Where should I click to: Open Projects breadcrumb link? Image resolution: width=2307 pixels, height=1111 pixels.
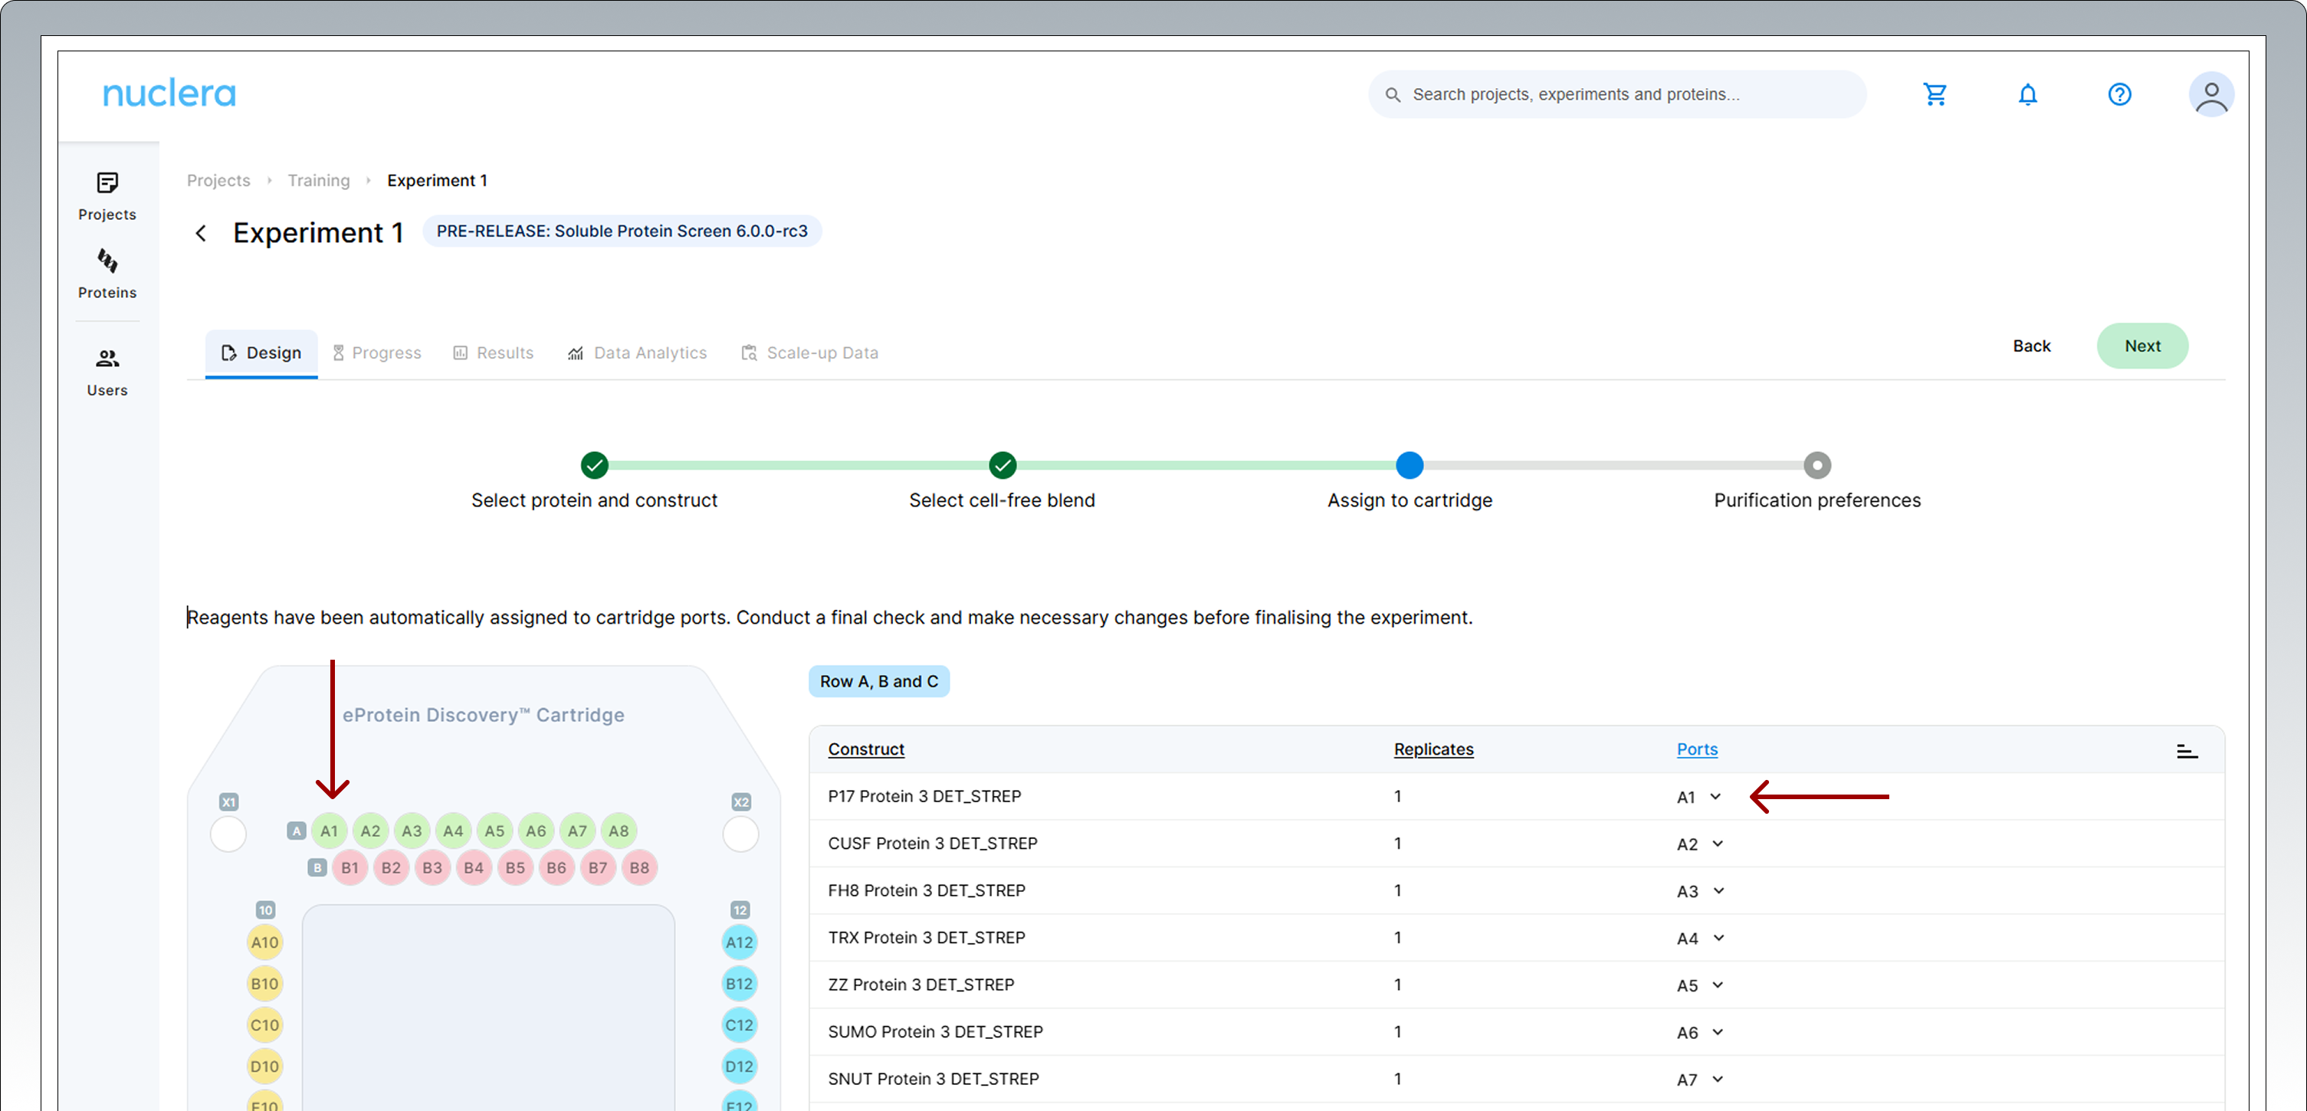(x=218, y=181)
